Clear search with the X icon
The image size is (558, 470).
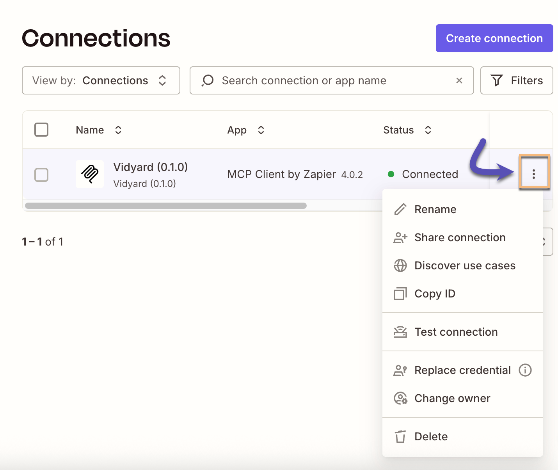pos(459,80)
